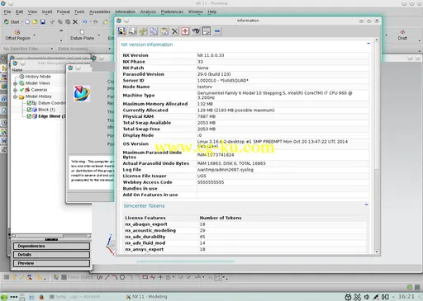The width and height of the screenshot is (423, 301).
Task: Click the volume speaker icon in system tray
Action: (367, 297)
